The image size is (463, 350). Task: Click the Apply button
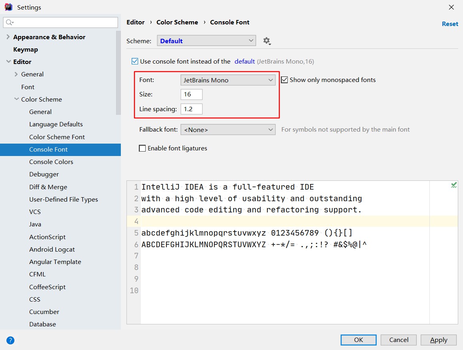tap(438, 340)
